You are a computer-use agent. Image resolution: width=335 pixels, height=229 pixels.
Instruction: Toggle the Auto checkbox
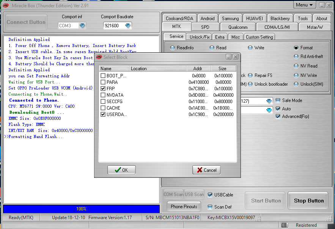pos(278,109)
